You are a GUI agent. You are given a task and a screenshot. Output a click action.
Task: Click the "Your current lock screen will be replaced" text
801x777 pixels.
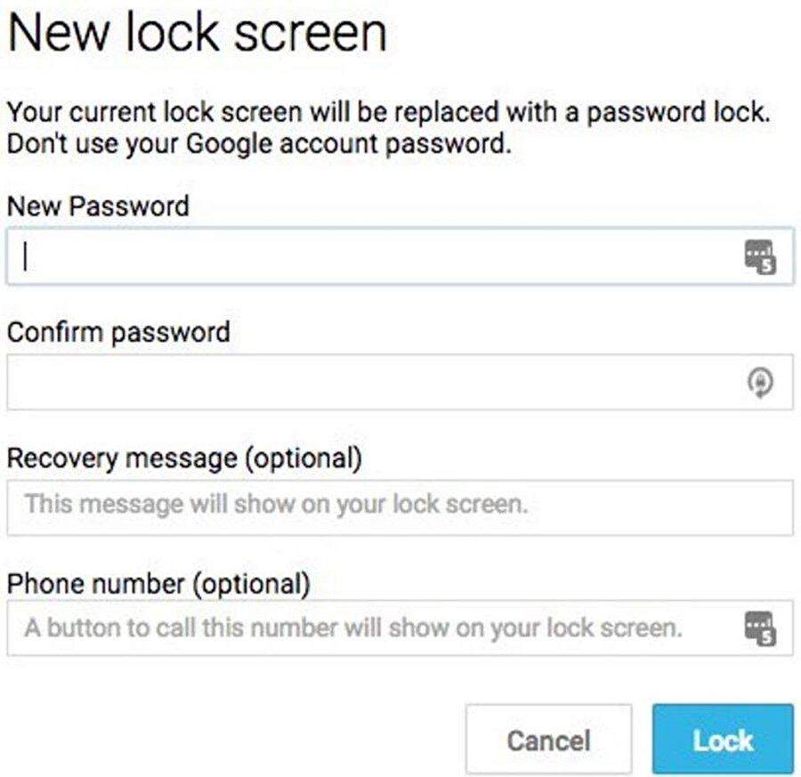coord(388,114)
